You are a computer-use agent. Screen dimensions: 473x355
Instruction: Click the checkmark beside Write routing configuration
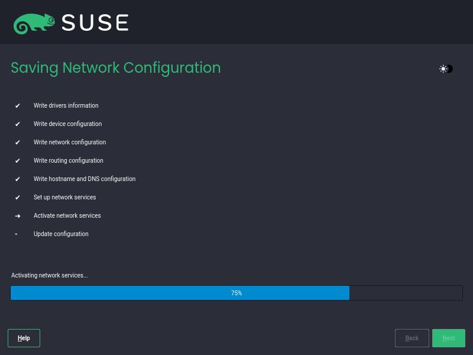(17, 161)
